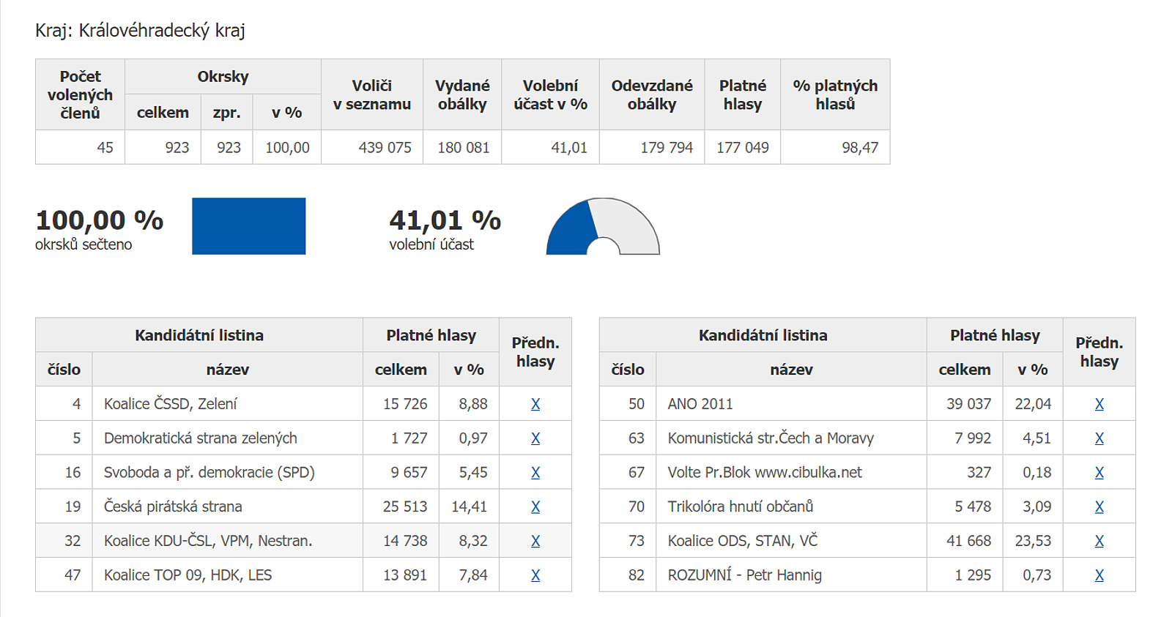This screenshot has height=617, width=1172.
Task: Select the heading Kraj: Královéhradecký kraj
Action: pyautogui.click(x=140, y=31)
